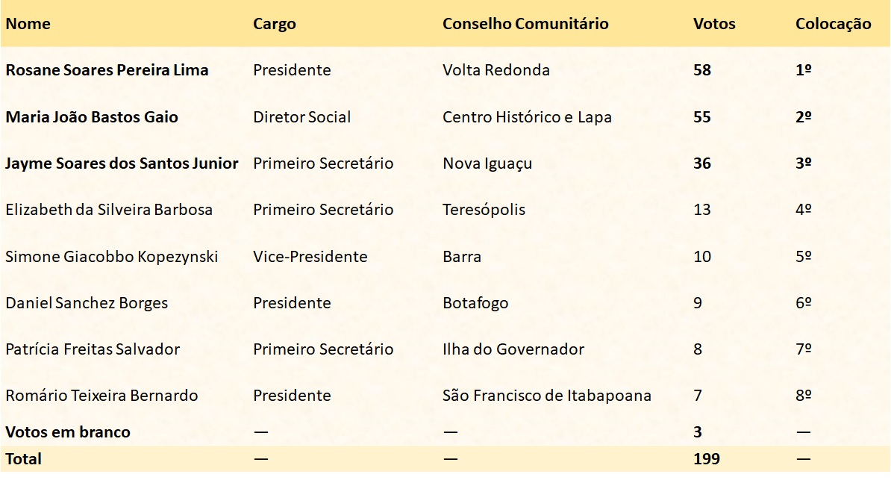Click the Vice-Presidente cargo cell
The image size is (891, 480).
pos(310,257)
